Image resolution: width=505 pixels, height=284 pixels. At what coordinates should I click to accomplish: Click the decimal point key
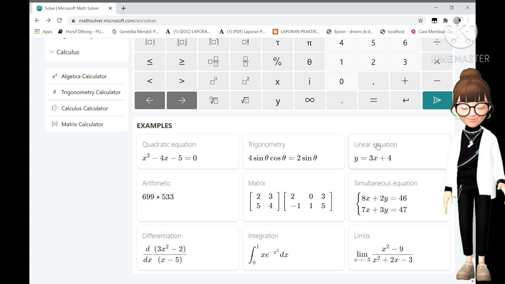click(374, 81)
